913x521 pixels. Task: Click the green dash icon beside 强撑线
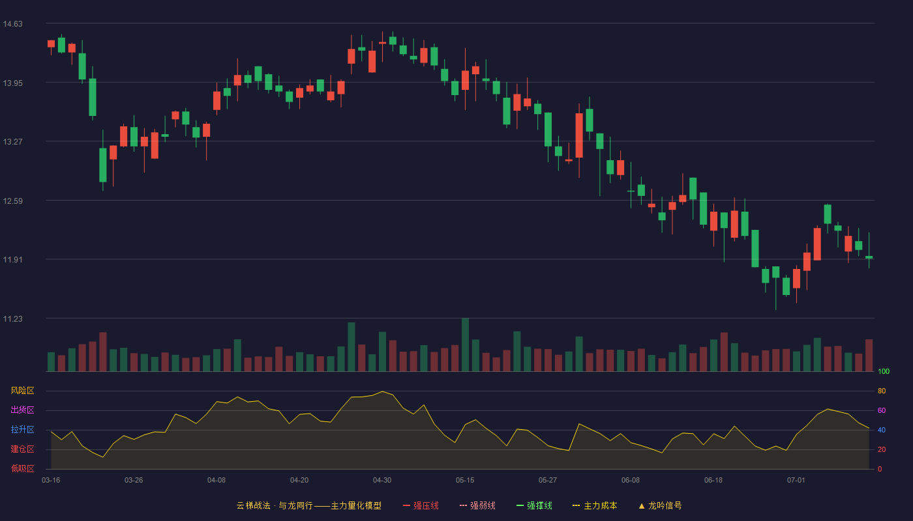tap(520, 505)
